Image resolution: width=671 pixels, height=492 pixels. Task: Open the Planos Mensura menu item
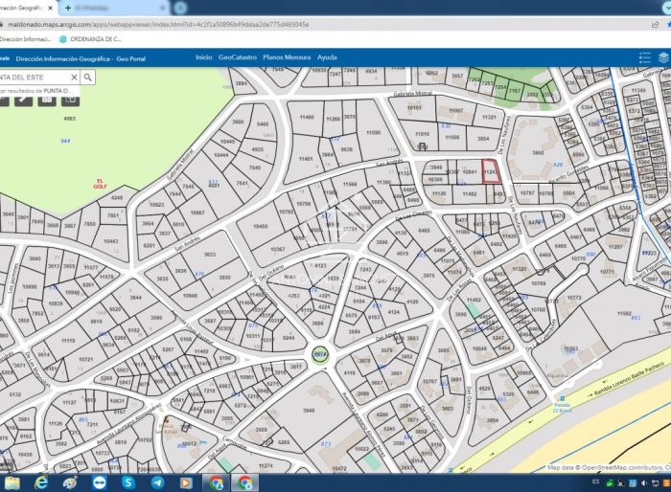[x=287, y=57]
